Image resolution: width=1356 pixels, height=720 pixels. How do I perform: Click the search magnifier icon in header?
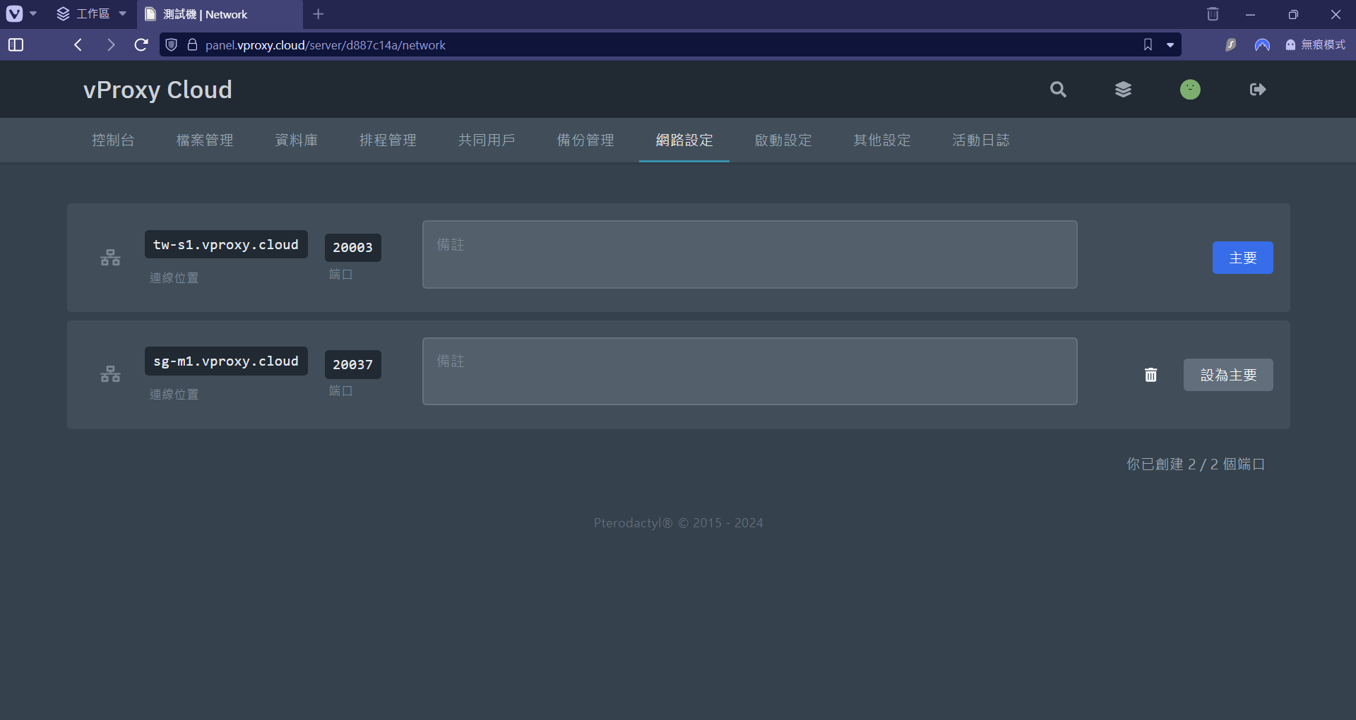[x=1057, y=90]
